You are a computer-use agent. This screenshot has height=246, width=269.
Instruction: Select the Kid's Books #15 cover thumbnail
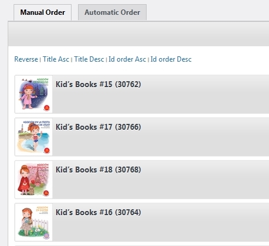click(x=34, y=94)
